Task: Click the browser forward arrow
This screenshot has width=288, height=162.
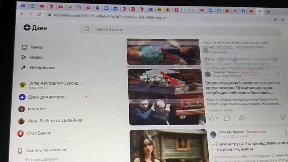Action: pyautogui.click(x=31, y=14)
